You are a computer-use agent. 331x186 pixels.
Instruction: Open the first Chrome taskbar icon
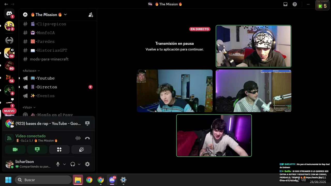pos(89,180)
